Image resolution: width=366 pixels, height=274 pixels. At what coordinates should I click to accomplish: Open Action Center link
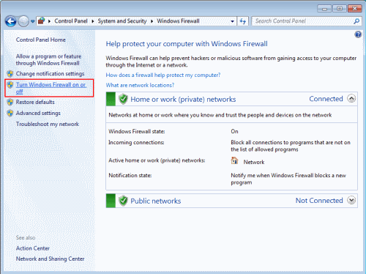coord(33,248)
